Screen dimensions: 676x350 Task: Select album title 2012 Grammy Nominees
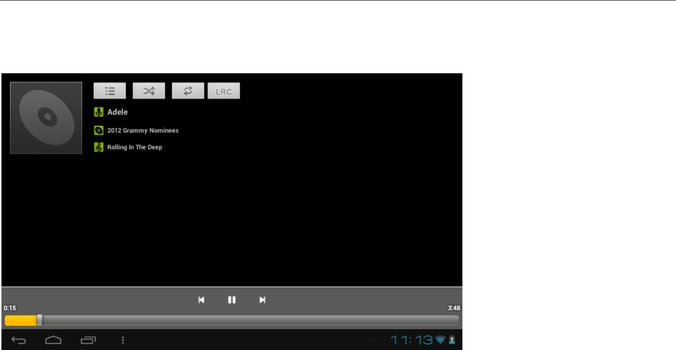point(143,130)
